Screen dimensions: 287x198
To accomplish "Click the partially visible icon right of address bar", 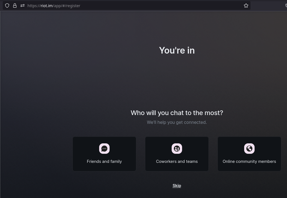I will (286, 5).
